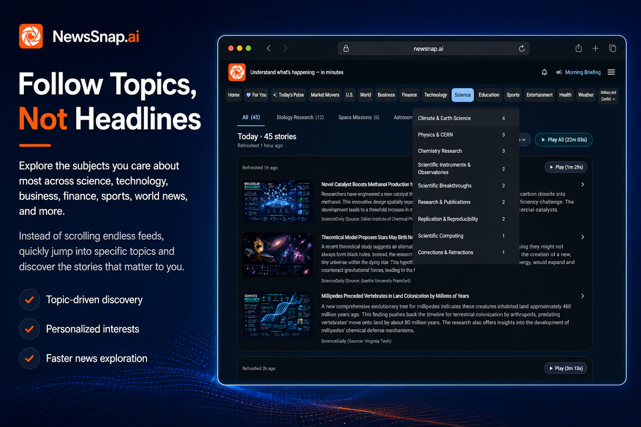Click the NewsSnap logo in site header

tap(237, 72)
